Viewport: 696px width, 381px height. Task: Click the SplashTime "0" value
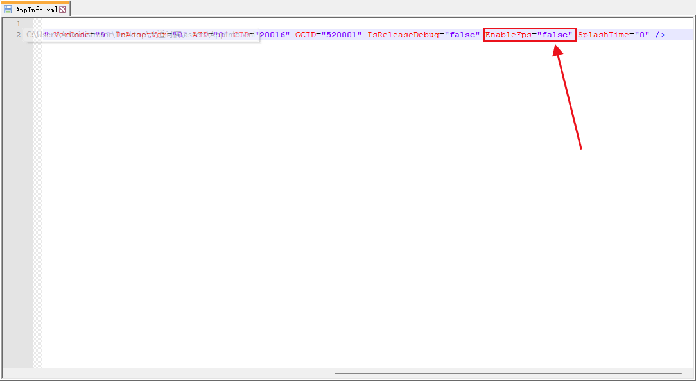[x=642, y=35]
